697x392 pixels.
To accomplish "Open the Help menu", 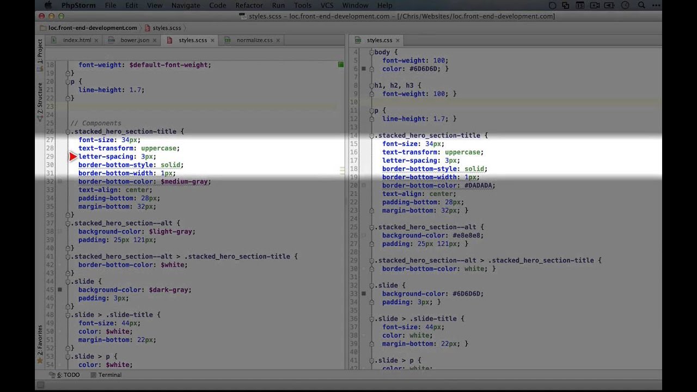I will click(x=384, y=5).
